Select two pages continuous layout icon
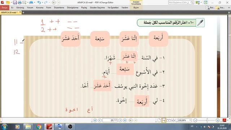Screen dimensions: 231x130 click(x=173, y=120)
